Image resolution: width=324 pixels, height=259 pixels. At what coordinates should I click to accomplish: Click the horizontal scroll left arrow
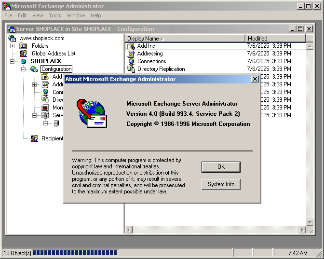pyautogui.click(x=129, y=230)
